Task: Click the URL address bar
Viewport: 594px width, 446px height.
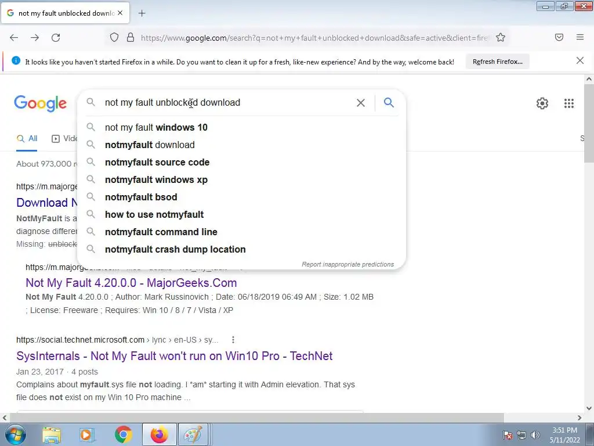Action: (x=314, y=38)
